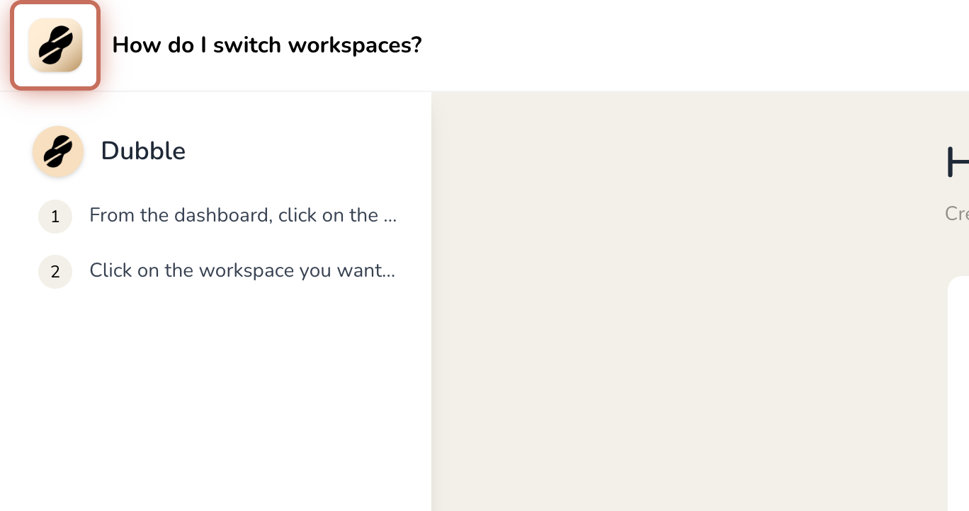
Task: Select the step 2 number badge
Action: pos(55,272)
